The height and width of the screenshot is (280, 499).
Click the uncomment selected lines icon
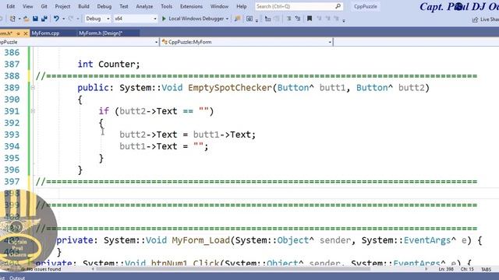point(298,19)
